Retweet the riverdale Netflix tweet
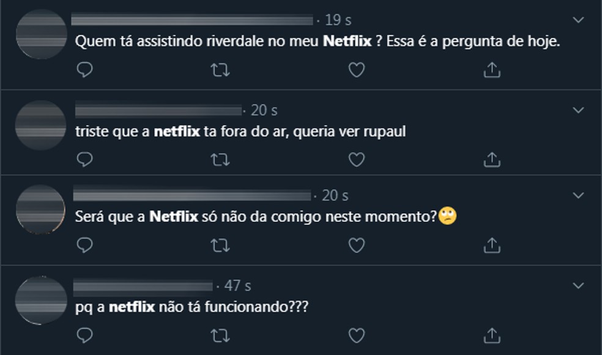 click(x=220, y=70)
